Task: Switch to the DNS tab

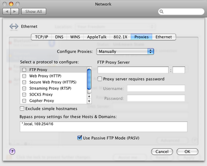Action: (59, 37)
